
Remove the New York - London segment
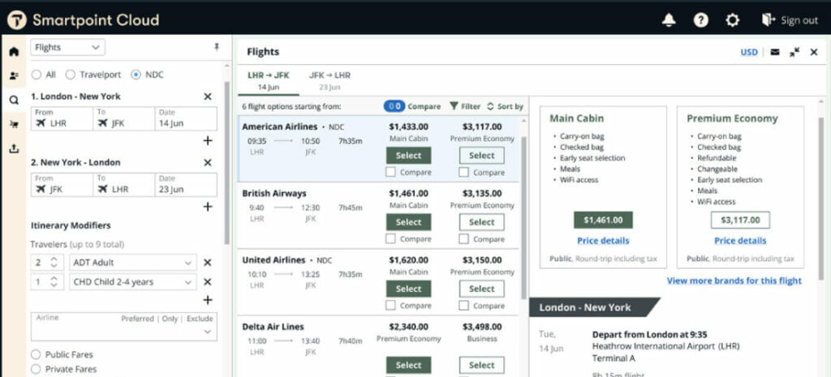click(x=208, y=162)
